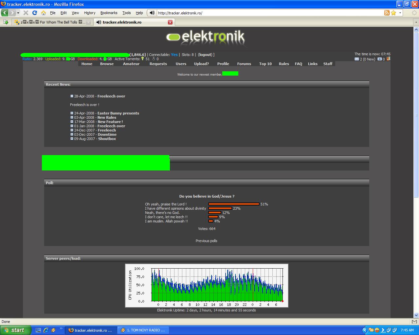419x335 pixels.
Task: Open the Browse torrents page
Action: (107, 64)
